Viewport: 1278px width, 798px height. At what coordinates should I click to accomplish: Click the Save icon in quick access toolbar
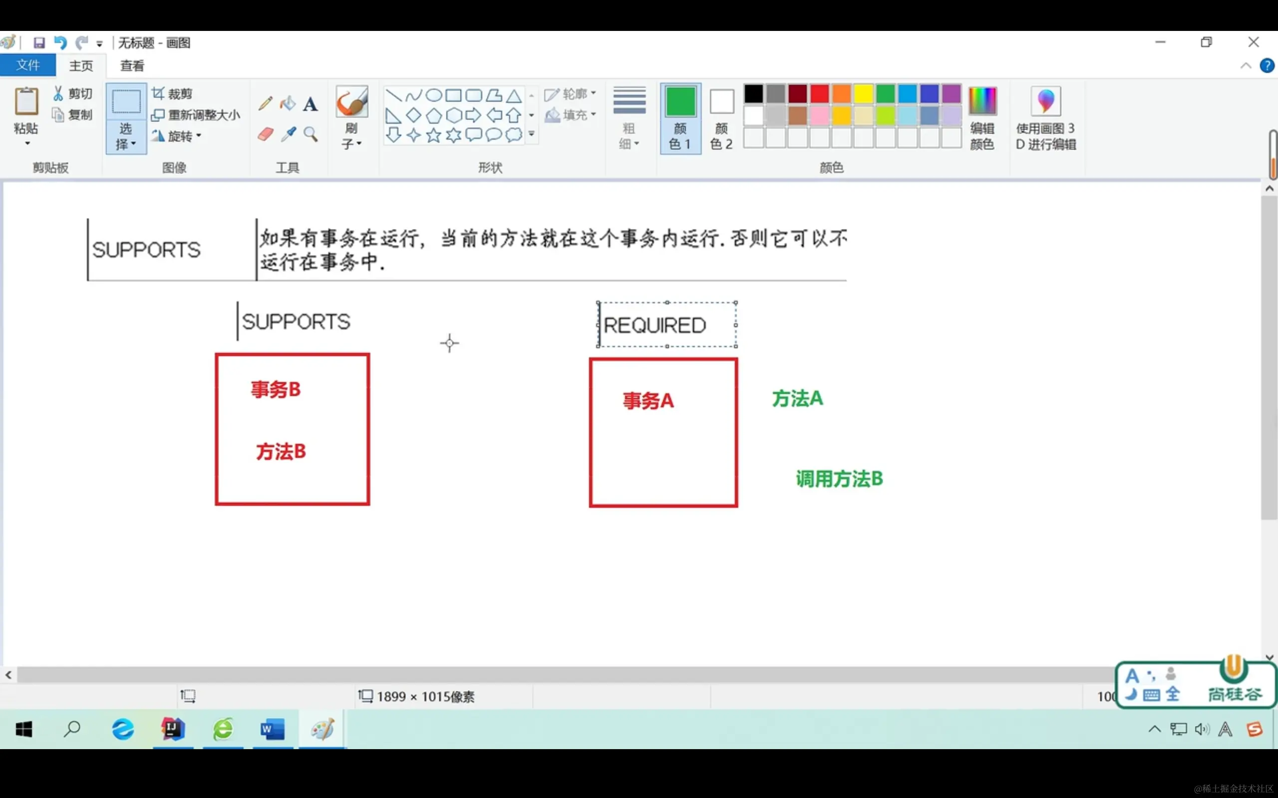pos(39,42)
